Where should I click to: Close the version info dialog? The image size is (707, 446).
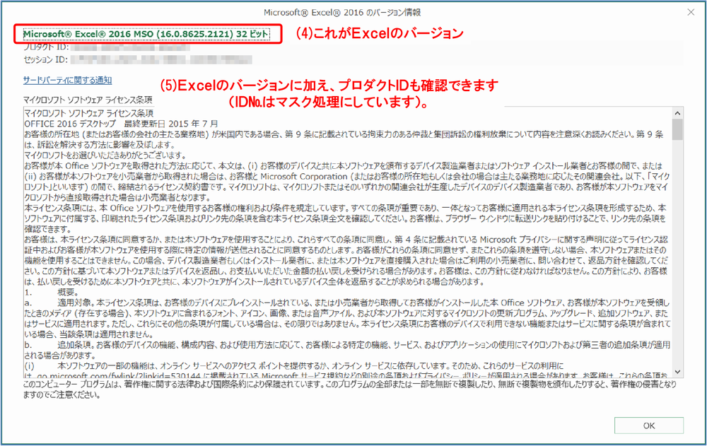(x=690, y=12)
